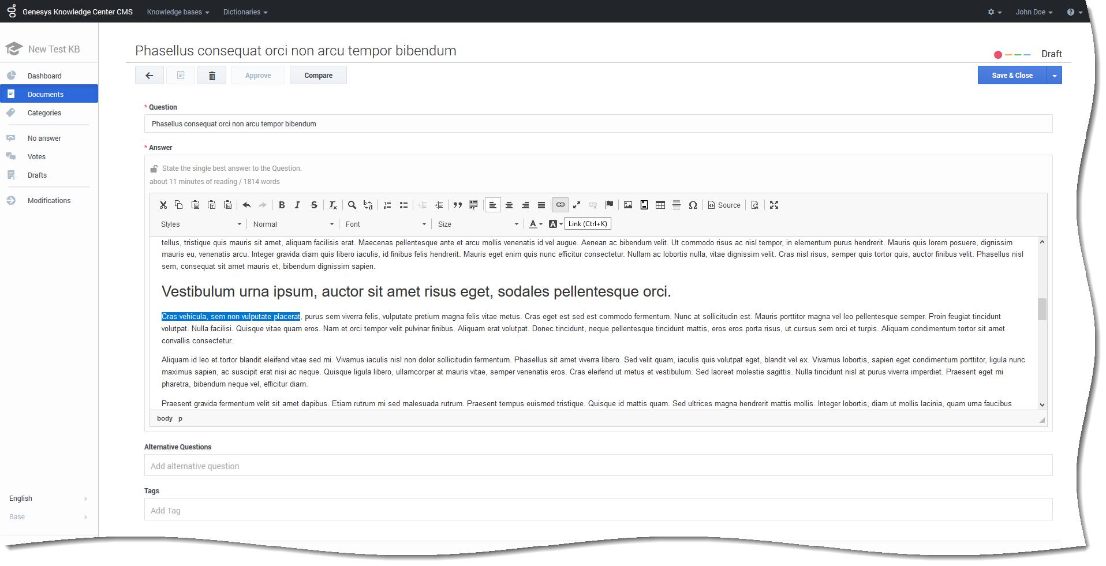Toggle Source code view

point(724,205)
